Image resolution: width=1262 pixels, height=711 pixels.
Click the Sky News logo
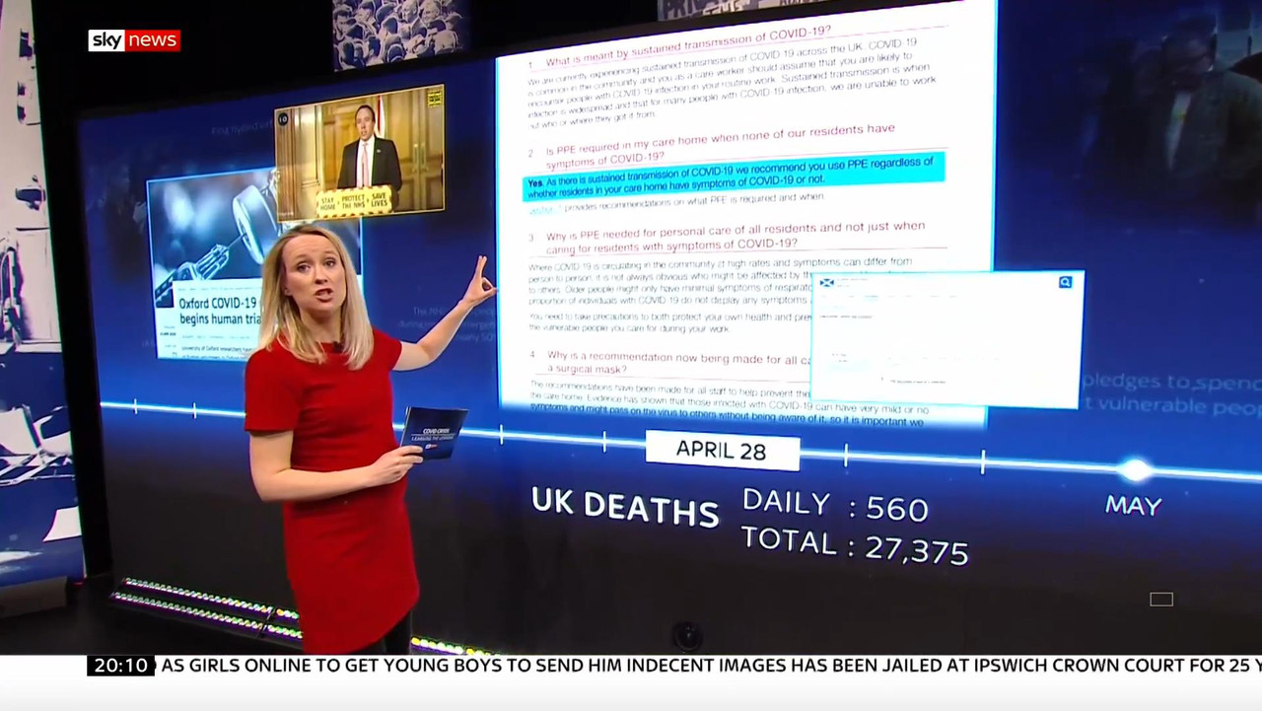tap(134, 40)
